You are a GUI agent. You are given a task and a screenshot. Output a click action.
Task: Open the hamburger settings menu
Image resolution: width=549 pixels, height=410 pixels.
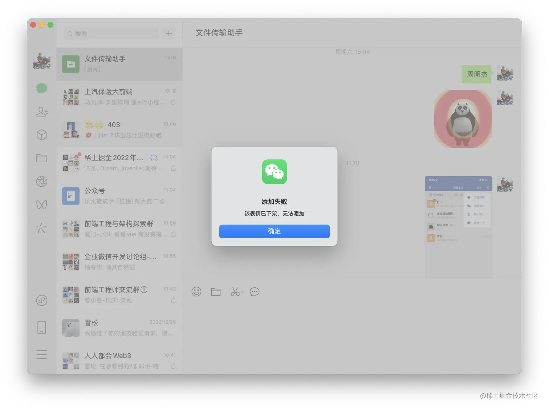click(x=42, y=354)
